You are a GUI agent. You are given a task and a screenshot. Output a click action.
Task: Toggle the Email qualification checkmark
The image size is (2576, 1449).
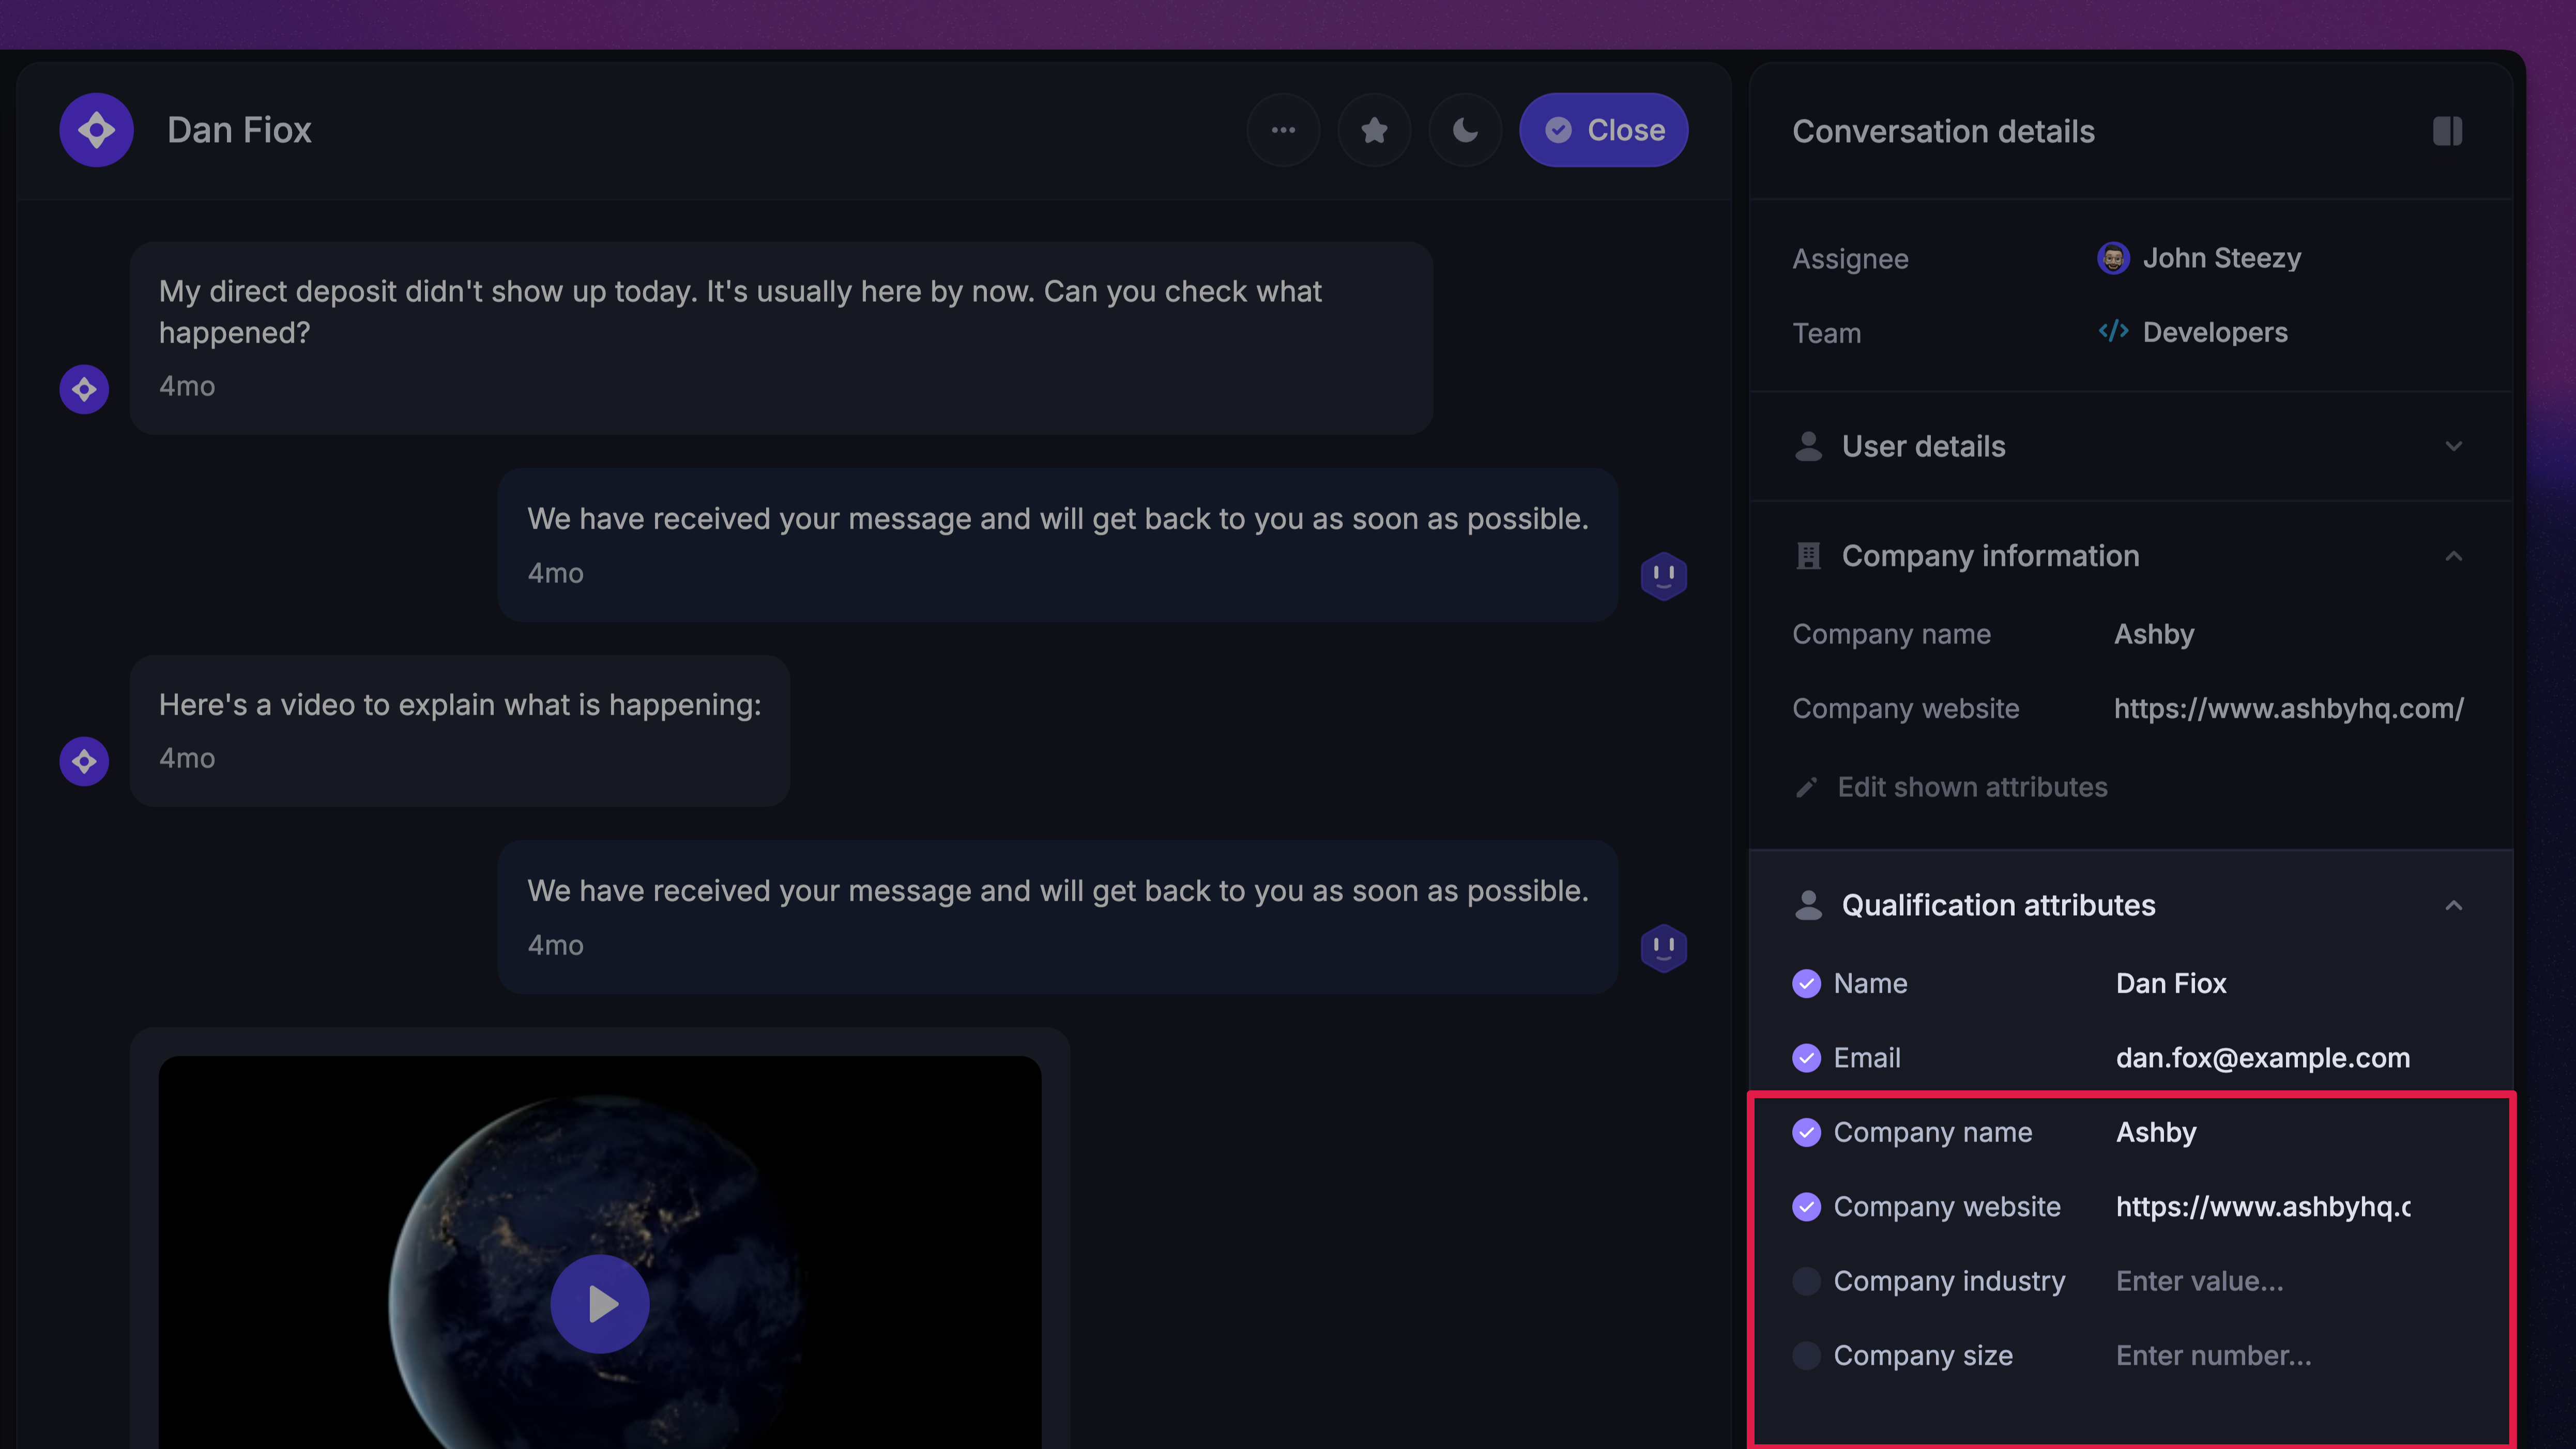(x=1806, y=1057)
